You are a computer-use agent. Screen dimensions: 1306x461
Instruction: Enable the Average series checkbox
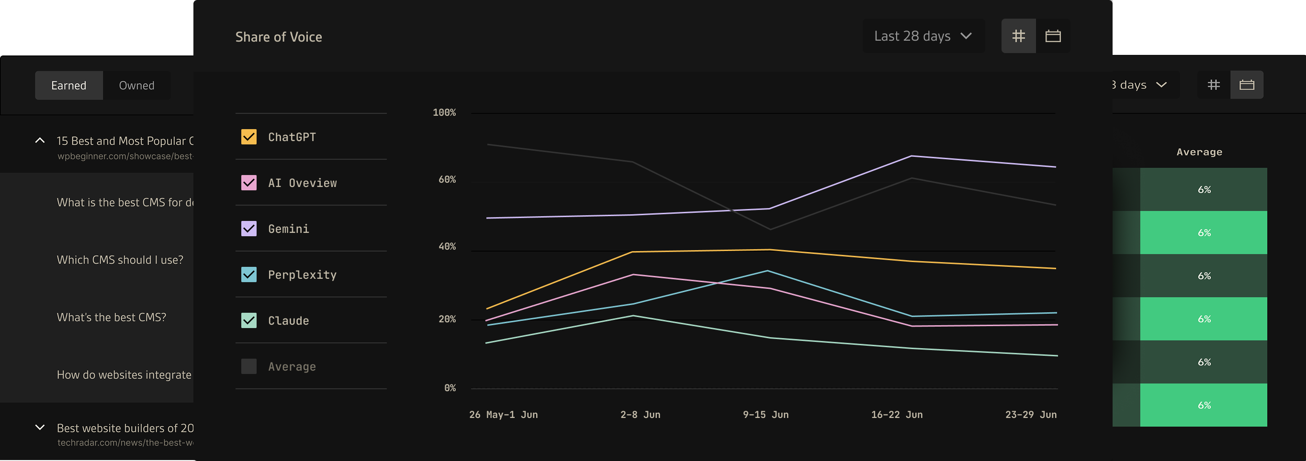248,366
